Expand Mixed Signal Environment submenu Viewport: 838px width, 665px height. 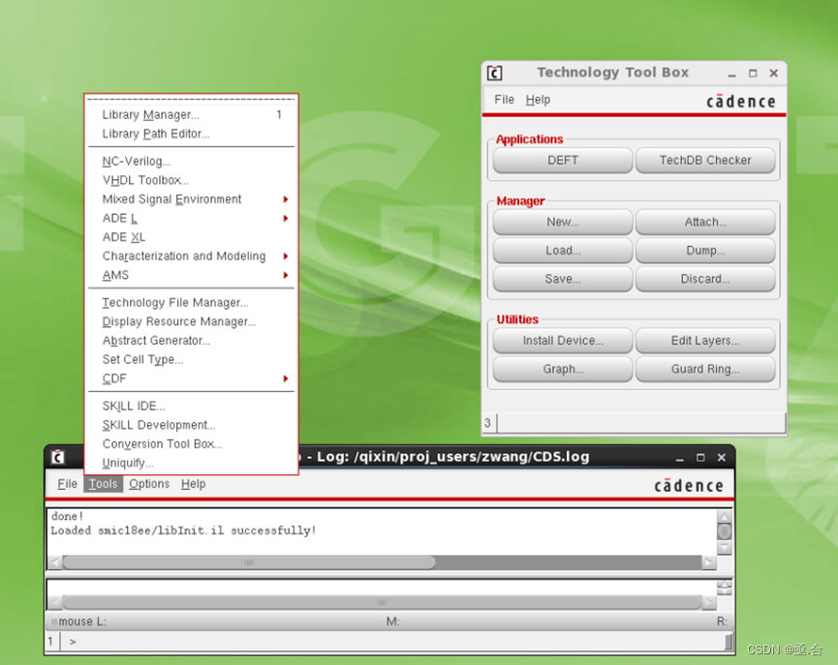pos(191,199)
